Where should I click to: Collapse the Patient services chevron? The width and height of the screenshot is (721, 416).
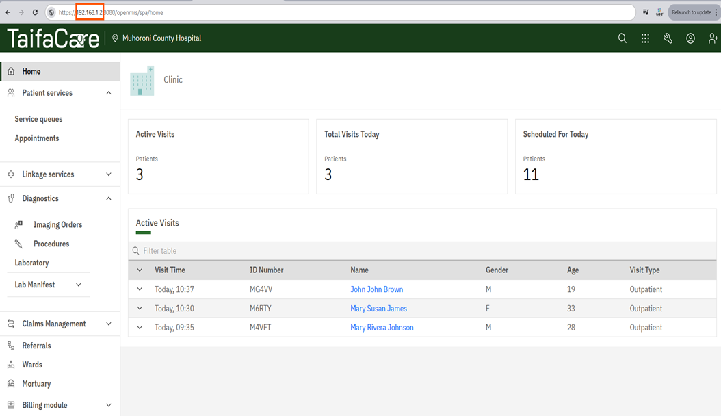(109, 93)
